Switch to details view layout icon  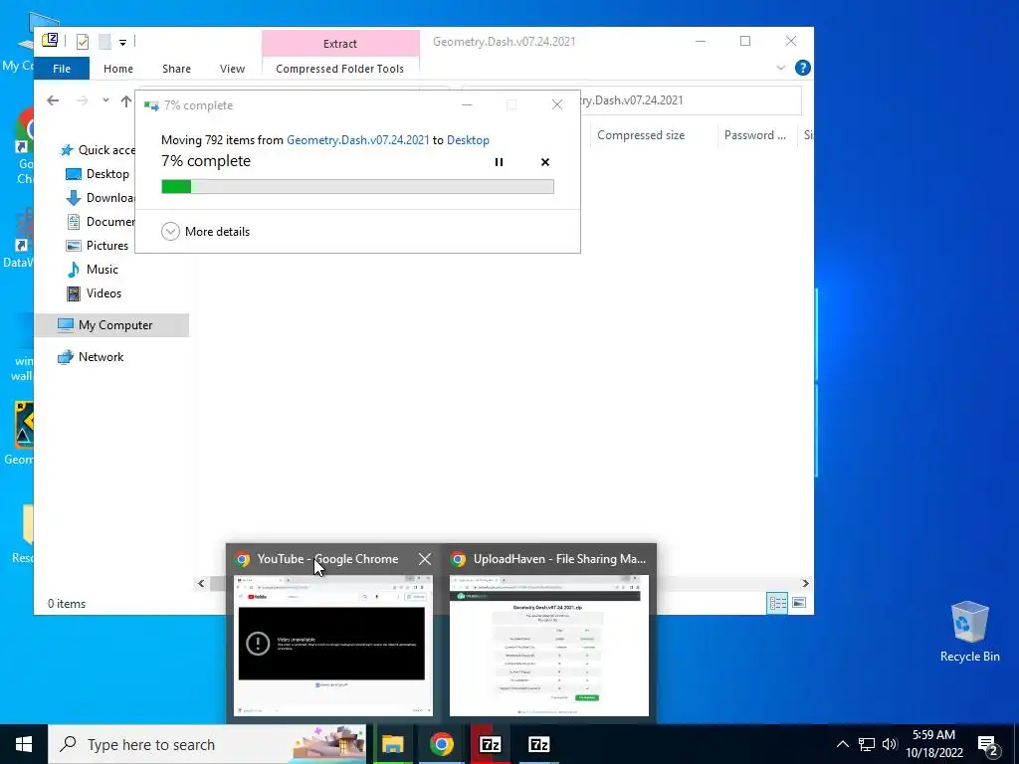[777, 603]
